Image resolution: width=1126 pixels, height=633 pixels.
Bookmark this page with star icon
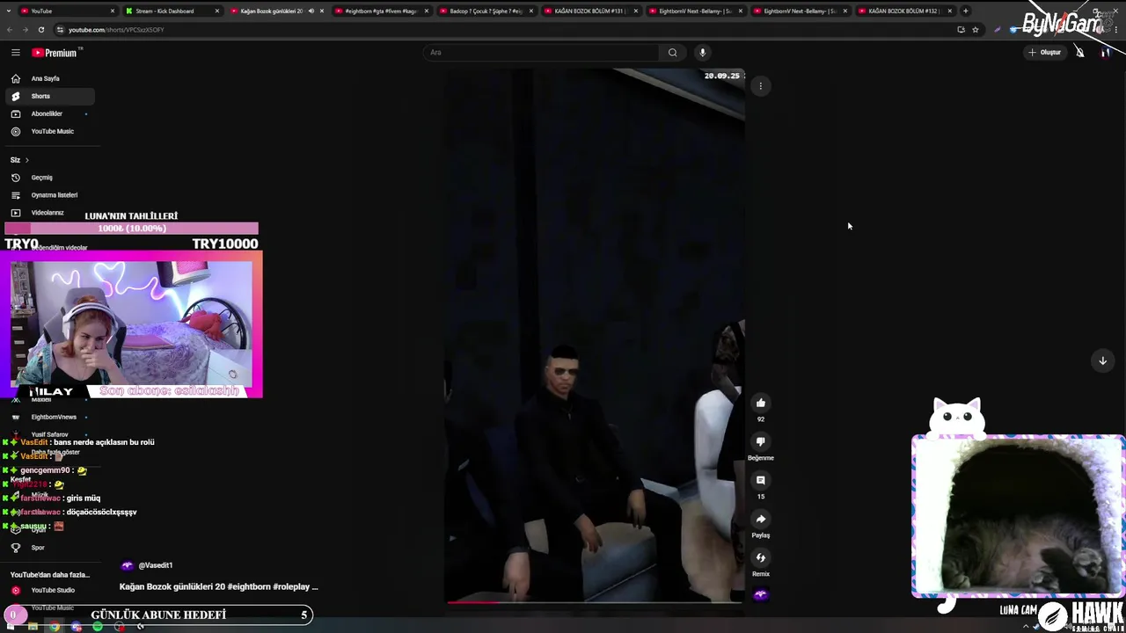[975, 29]
